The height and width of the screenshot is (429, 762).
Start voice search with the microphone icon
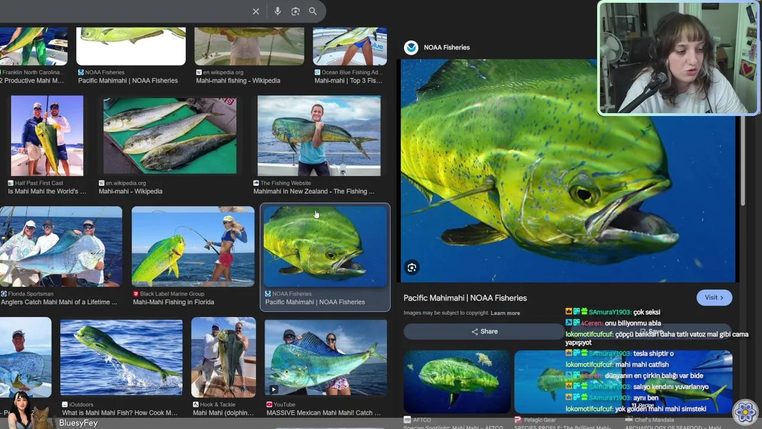coord(277,11)
